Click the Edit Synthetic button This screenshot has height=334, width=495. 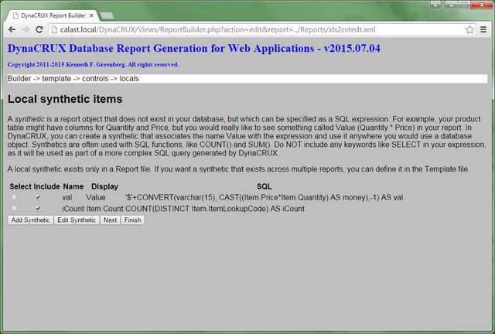point(77,220)
